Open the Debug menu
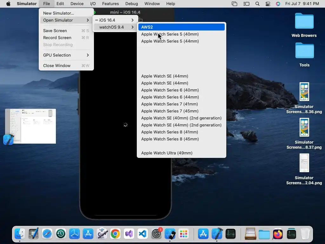The height and width of the screenshot is (244, 325). (132, 4)
